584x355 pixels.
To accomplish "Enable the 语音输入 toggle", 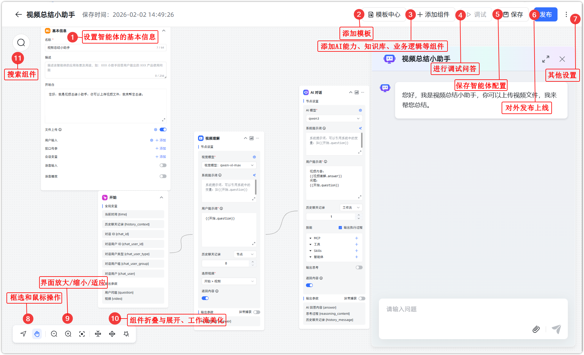I will 163,165.
